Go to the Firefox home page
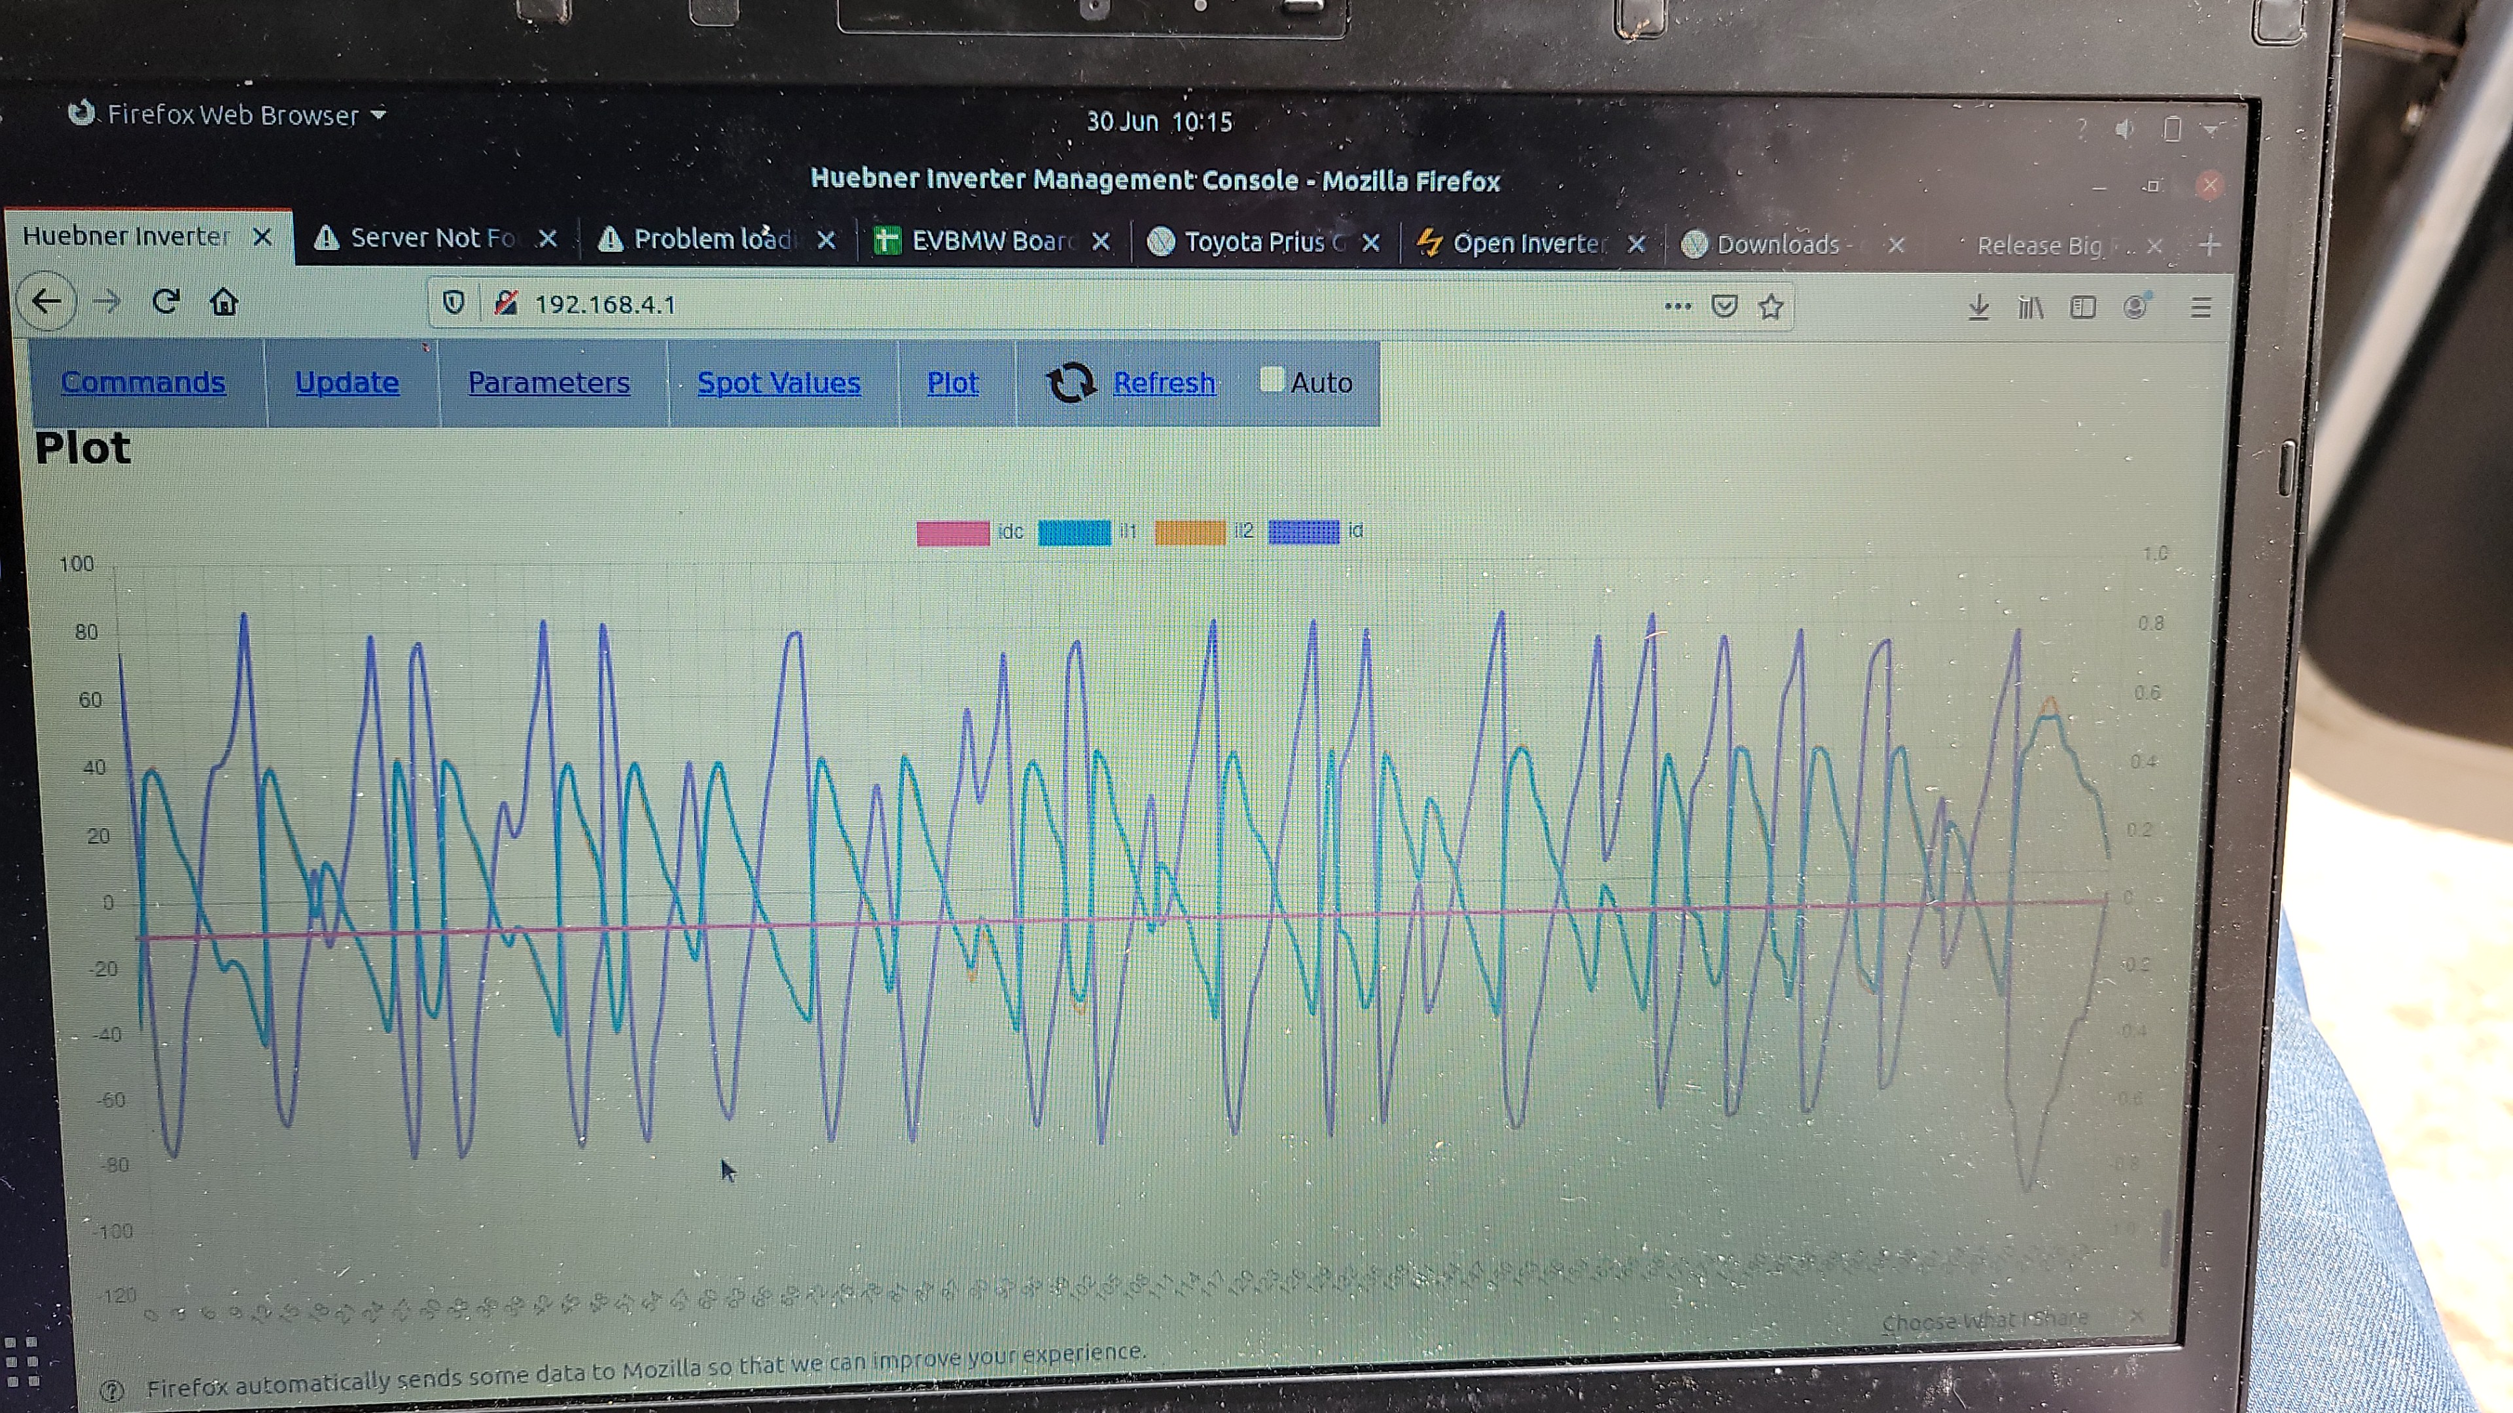2513x1413 pixels. [x=224, y=302]
